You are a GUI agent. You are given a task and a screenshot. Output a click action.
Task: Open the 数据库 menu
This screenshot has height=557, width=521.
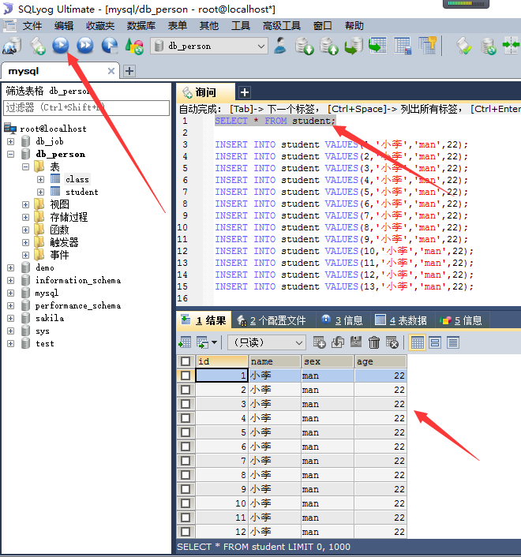coord(141,26)
